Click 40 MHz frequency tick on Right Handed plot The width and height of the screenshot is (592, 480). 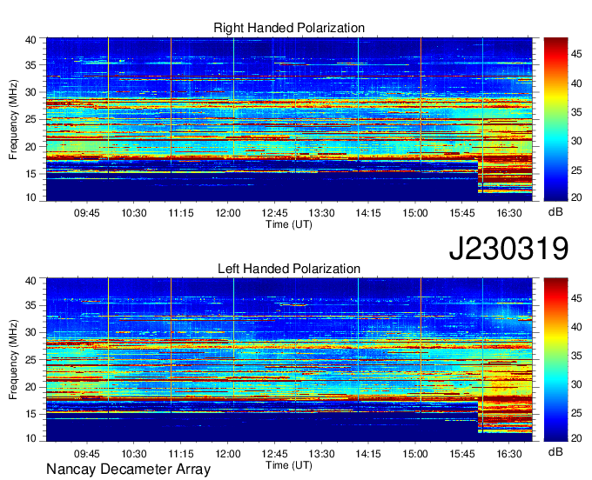point(30,40)
